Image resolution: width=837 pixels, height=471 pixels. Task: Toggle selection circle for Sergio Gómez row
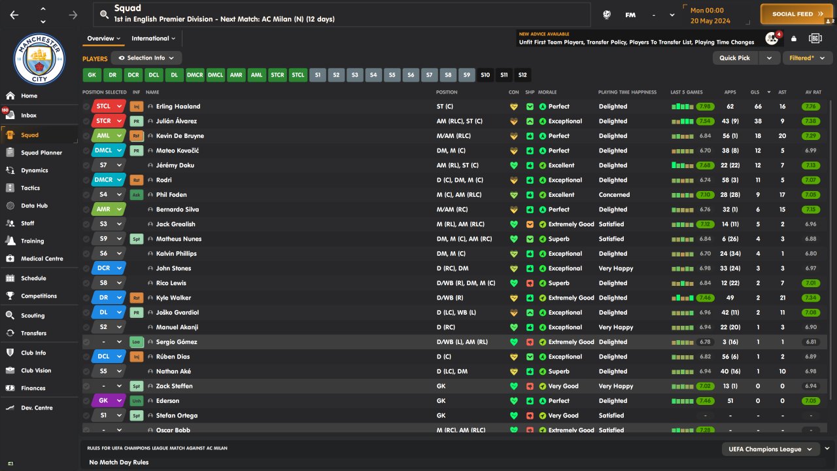[x=86, y=342]
